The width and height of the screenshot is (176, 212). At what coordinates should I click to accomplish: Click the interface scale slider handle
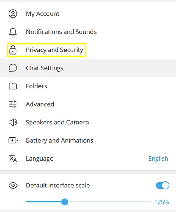(x=65, y=202)
